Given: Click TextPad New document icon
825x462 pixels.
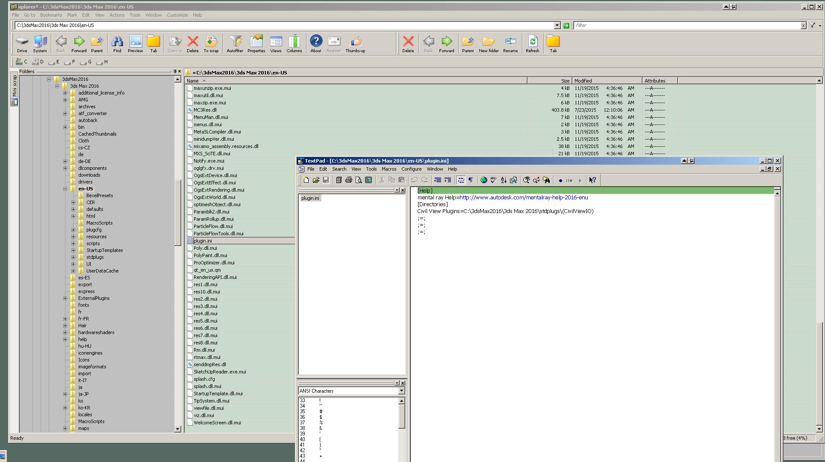Looking at the screenshot, I should click(x=306, y=180).
